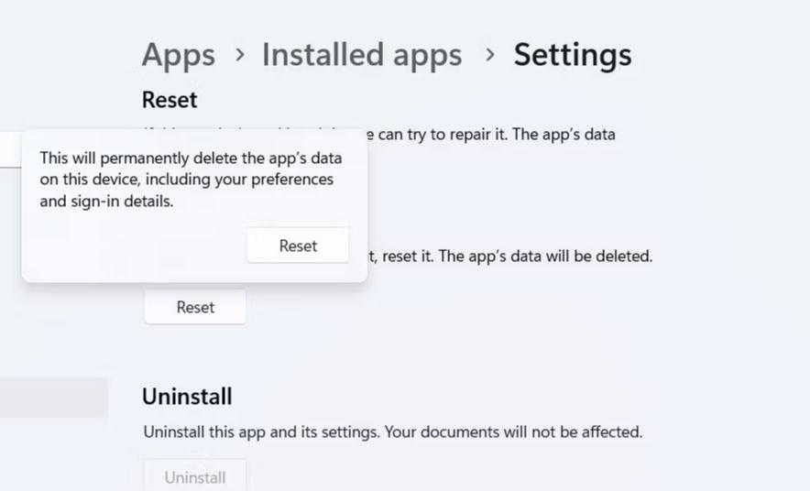Click the Reset section heading

tap(170, 99)
